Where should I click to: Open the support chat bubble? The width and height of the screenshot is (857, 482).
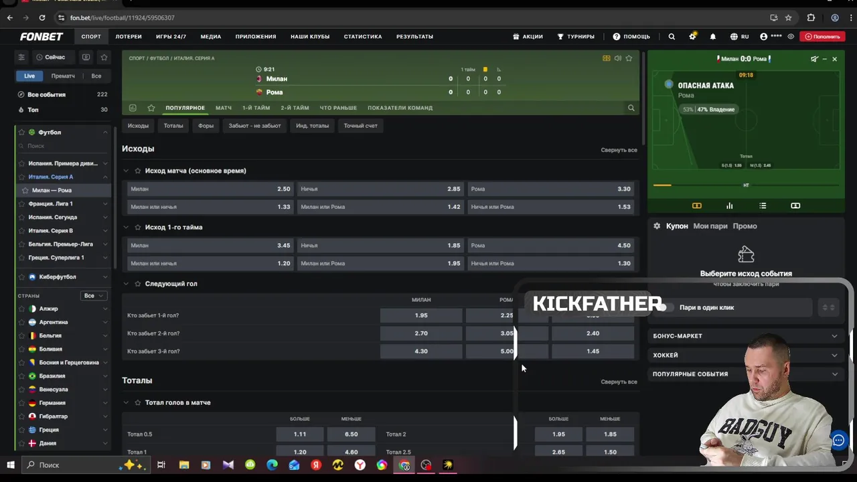(838, 440)
